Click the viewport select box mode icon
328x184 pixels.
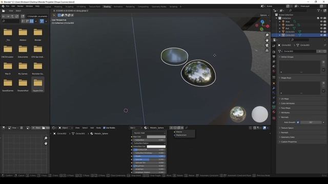(x=59, y=15)
